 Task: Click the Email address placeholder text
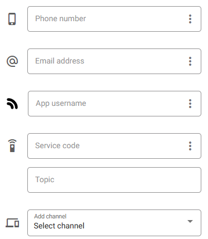click(60, 61)
